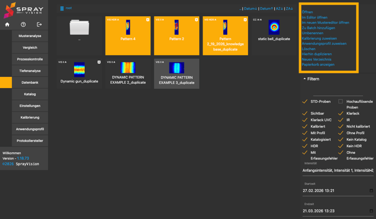Sort reverse alphabetically ZA

[289, 8]
